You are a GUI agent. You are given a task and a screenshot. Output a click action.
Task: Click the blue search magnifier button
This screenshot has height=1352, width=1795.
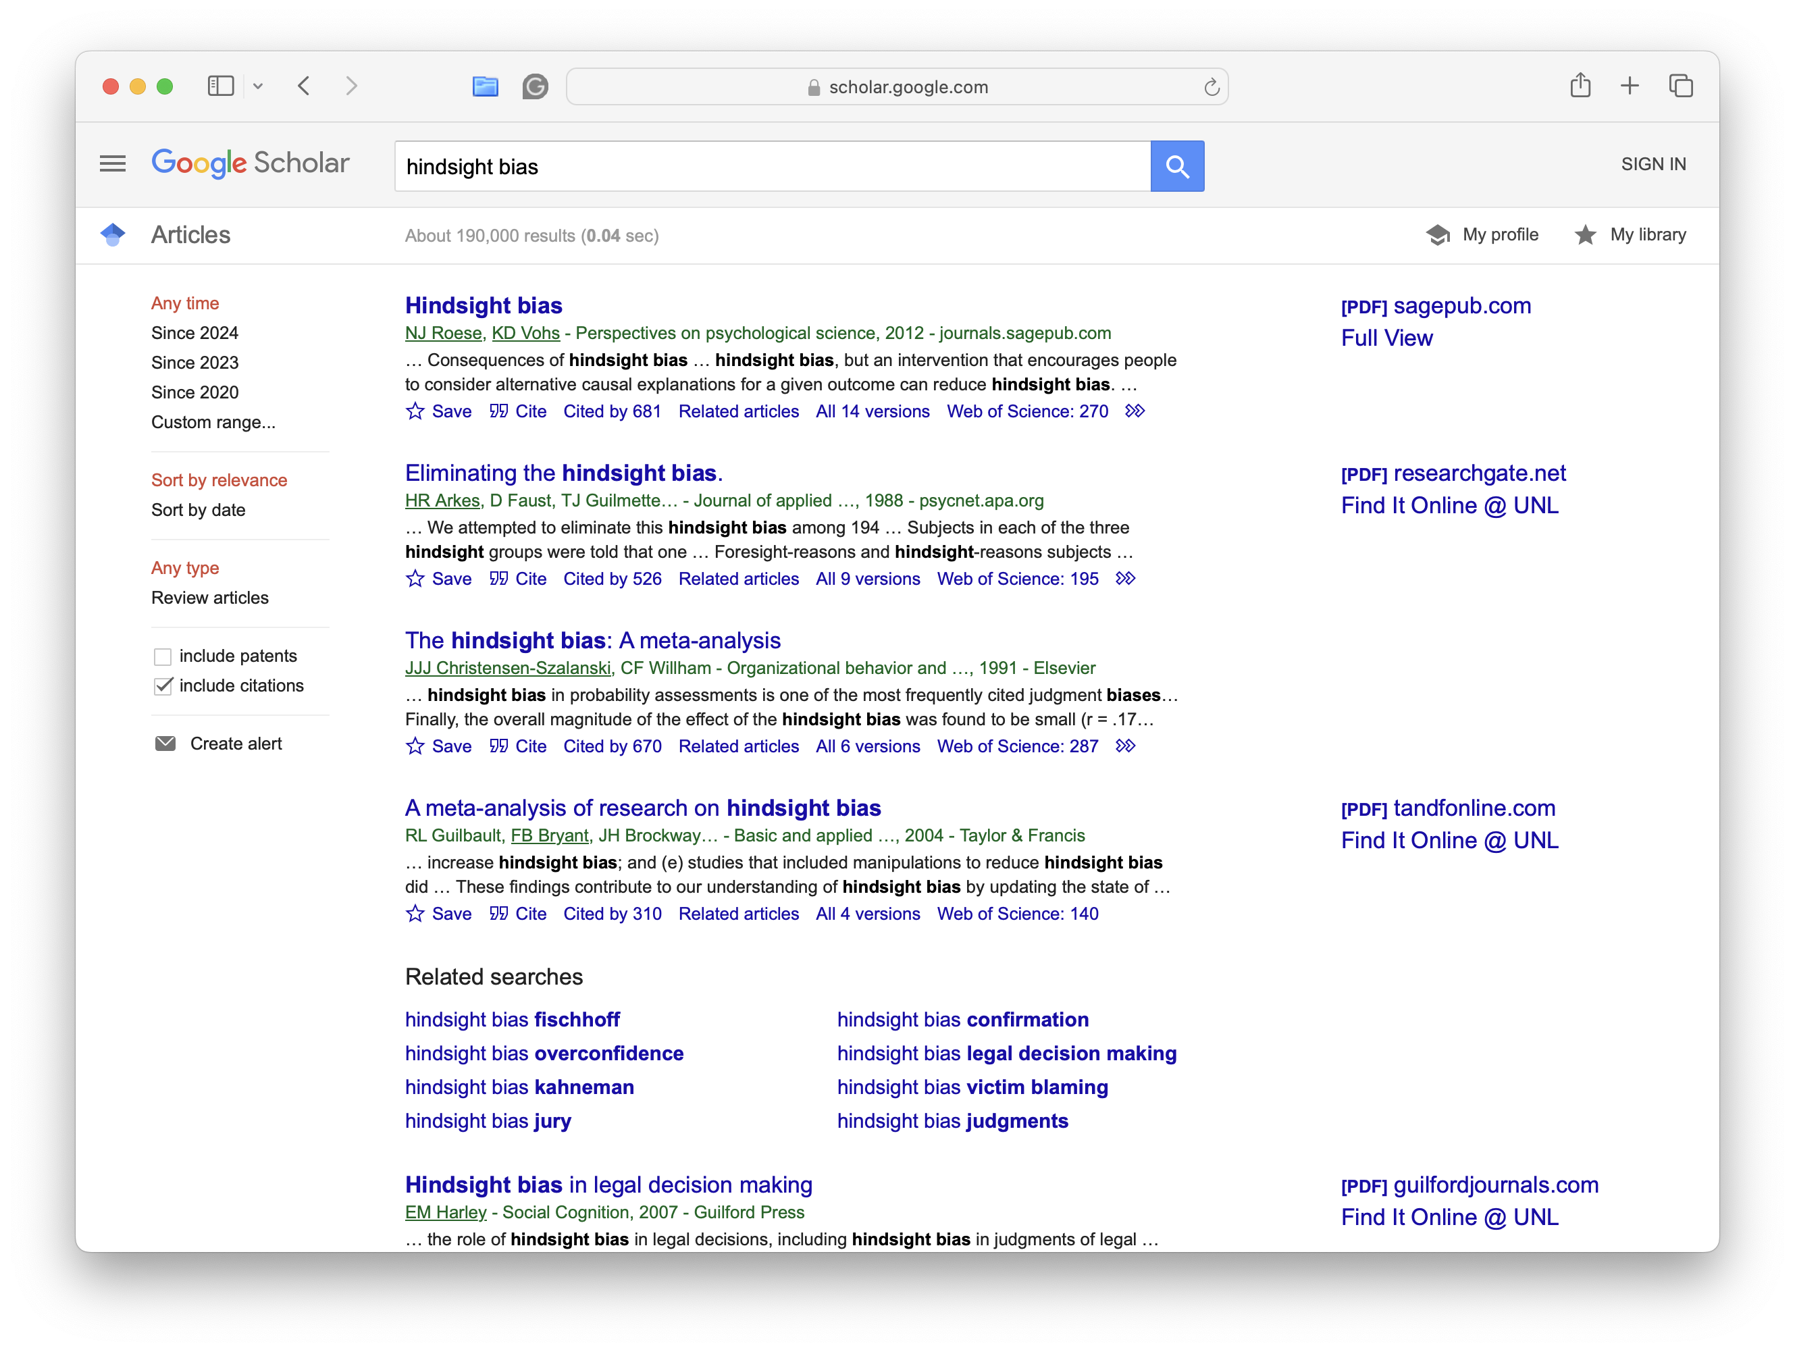pos(1176,166)
